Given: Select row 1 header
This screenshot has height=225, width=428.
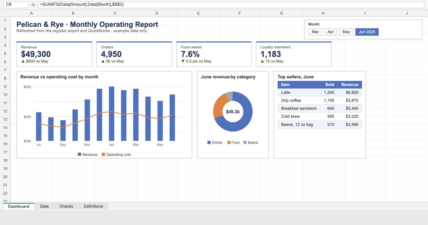Looking at the screenshot, I should (5, 21).
